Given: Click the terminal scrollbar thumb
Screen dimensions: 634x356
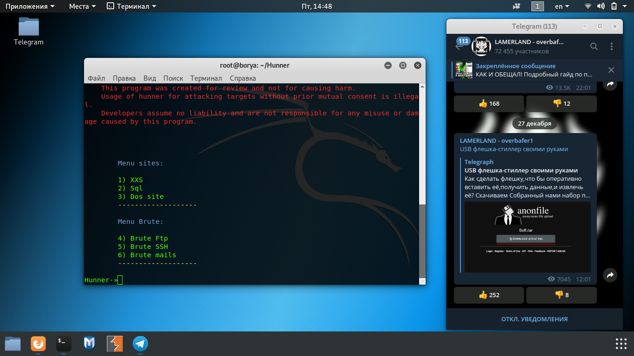Looking at the screenshot, I should [422, 241].
